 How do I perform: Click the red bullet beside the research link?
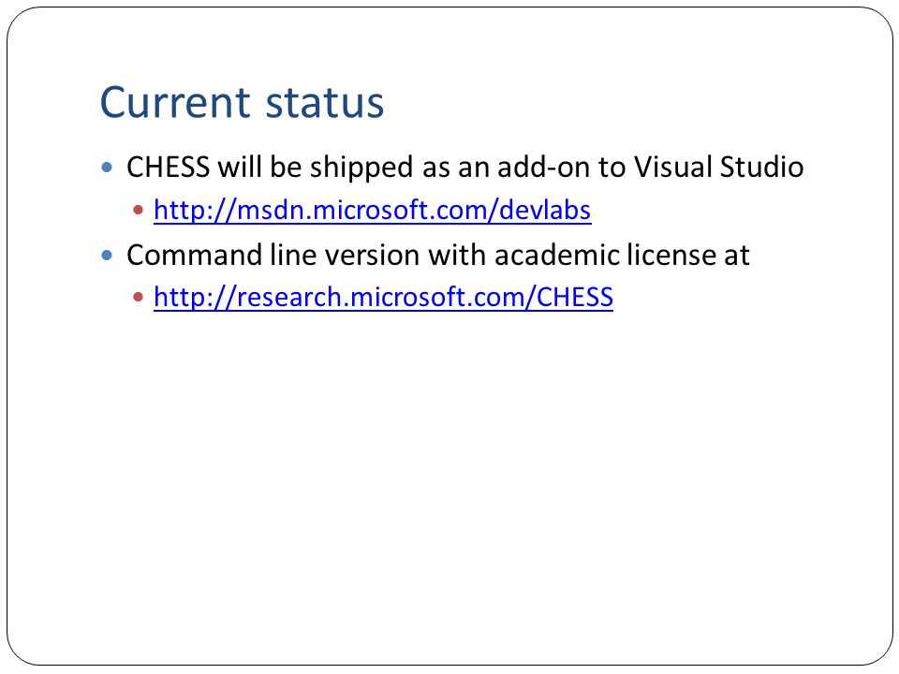(x=138, y=297)
